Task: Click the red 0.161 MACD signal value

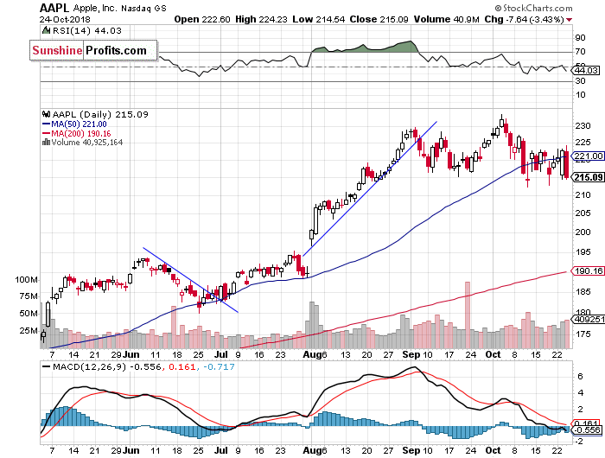Action: pyautogui.click(x=182, y=367)
